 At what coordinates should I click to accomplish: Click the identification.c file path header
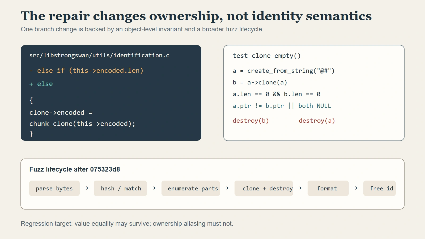click(99, 55)
